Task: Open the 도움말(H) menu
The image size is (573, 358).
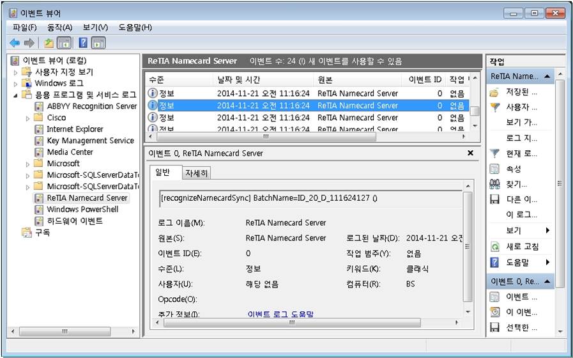Action: point(135,27)
